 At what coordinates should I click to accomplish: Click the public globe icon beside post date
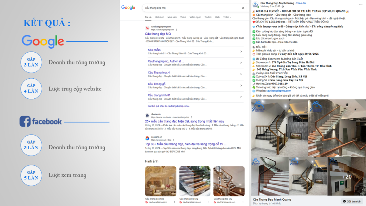pyautogui.click(x=283, y=6)
